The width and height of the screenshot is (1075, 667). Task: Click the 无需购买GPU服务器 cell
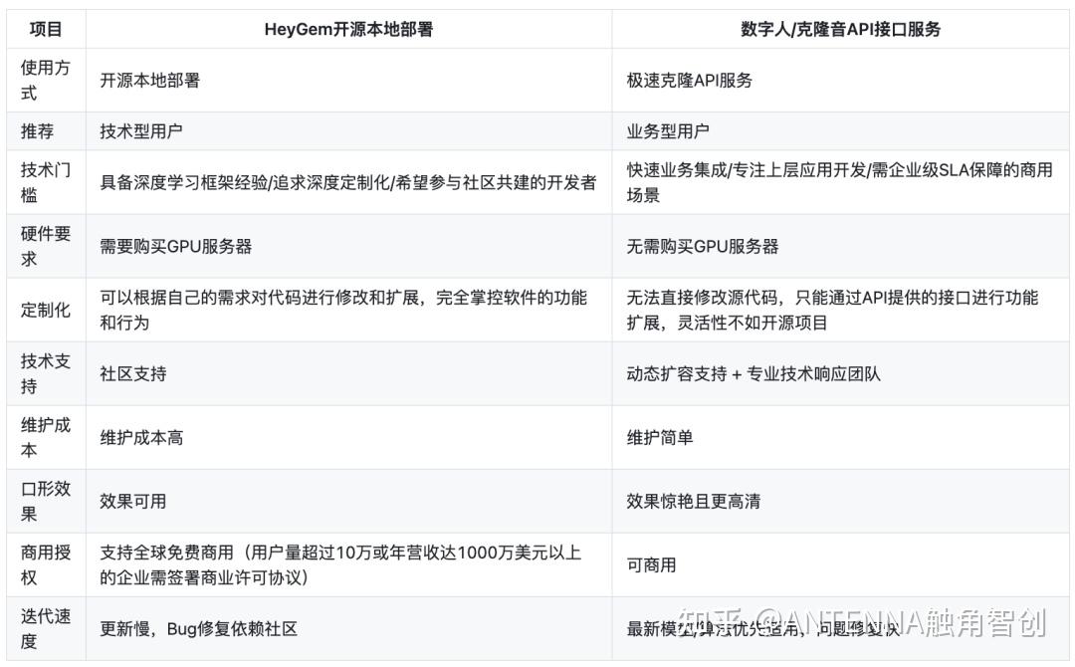pyautogui.click(x=705, y=247)
